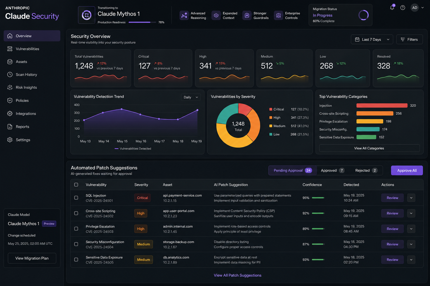Click the Assets sidebar icon
This screenshot has height=286, width=430.
point(10,62)
